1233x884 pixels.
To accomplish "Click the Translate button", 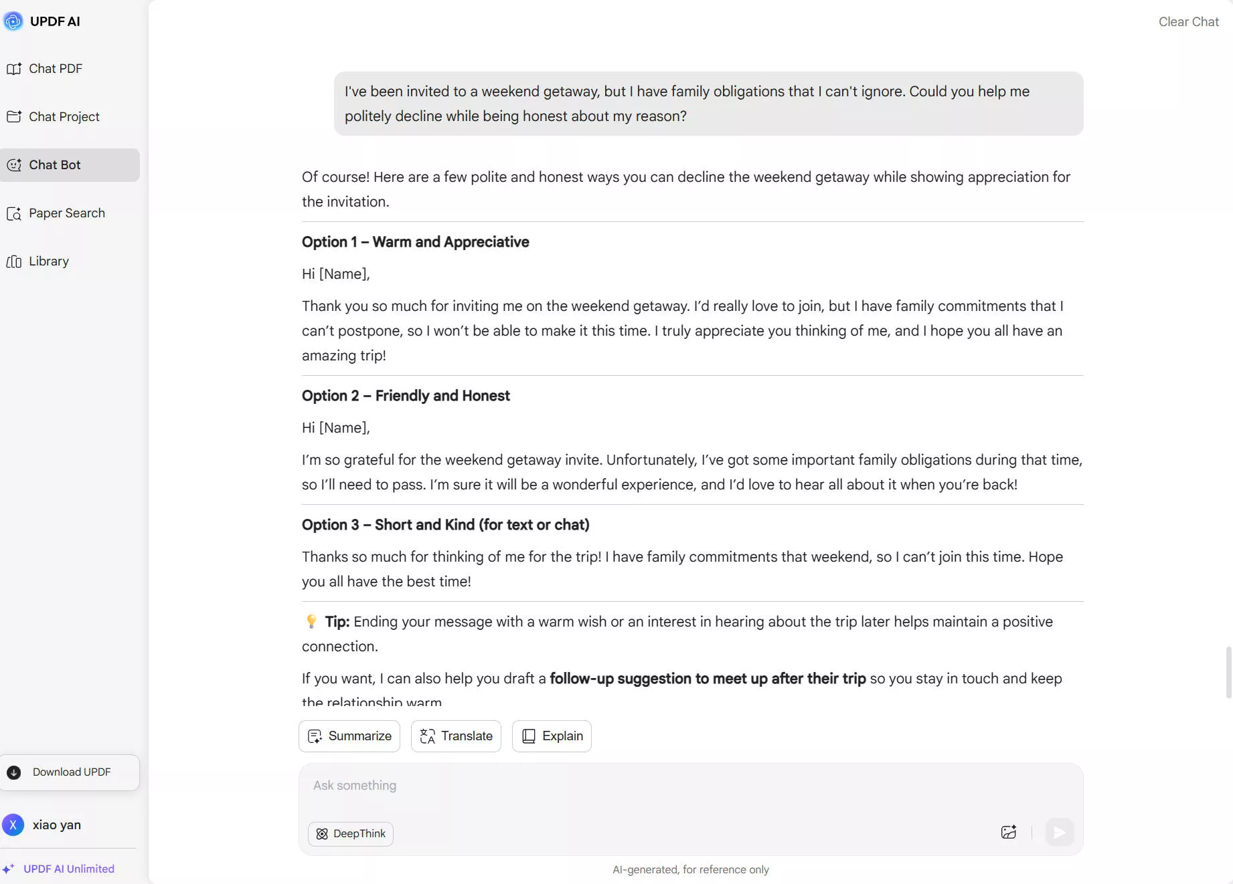I will pyautogui.click(x=456, y=736).
